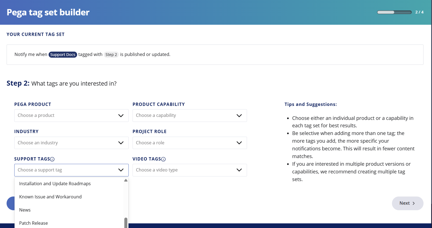The image size is (432, 228).
Task: Click the partially hidden blue back button
Action: pyautogui.click(x=10, y=203)
